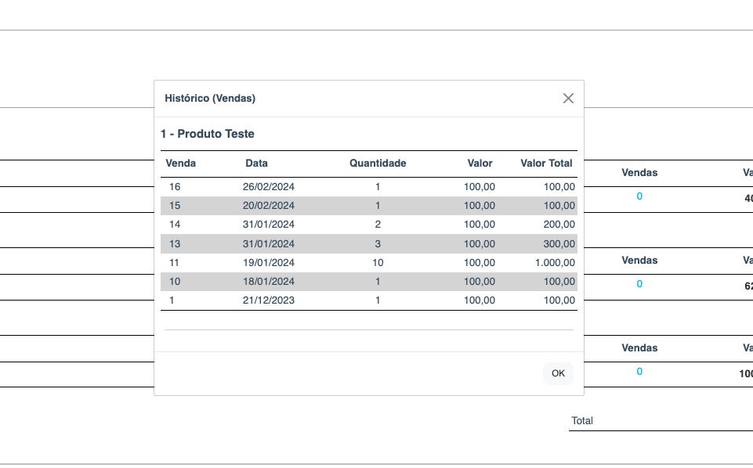Click the Data column header
Screen dimensions: 753x468
[256, 164]
